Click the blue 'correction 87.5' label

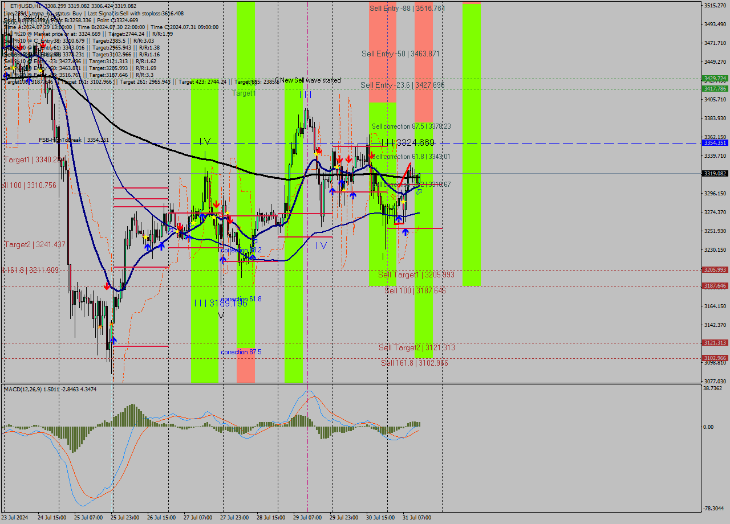(x=241, y=352)
